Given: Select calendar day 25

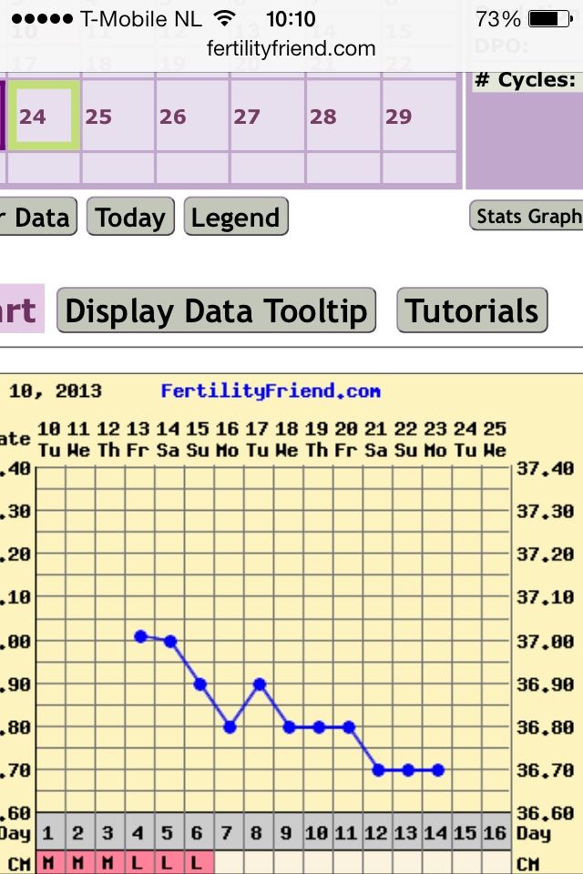Looking at the screenshot, I should tap(118, 116).
